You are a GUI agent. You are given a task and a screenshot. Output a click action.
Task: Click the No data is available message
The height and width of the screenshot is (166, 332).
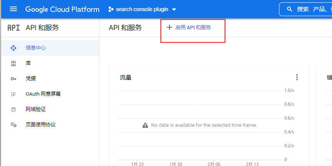pos(204,125)
